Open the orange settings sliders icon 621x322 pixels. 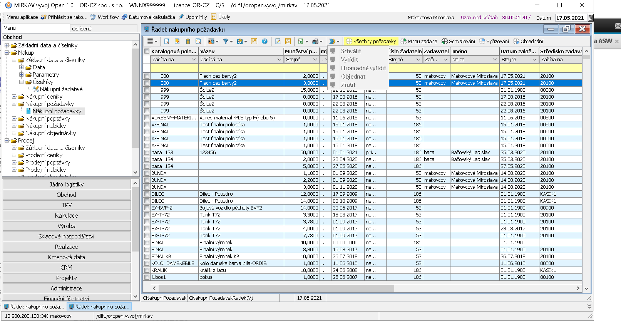pos(254,42)
